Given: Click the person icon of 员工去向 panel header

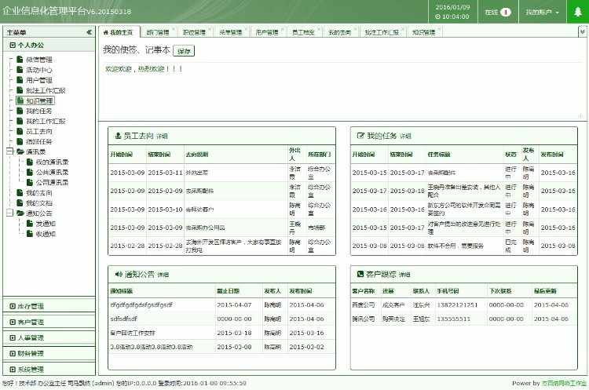Looking at the screenshot, I should tap(118, 136).
